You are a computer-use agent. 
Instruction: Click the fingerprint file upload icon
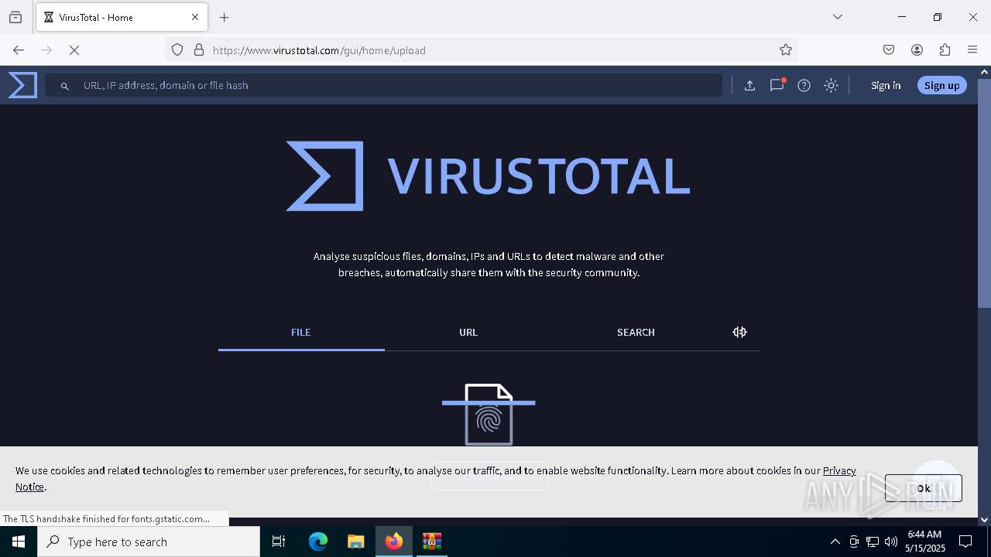click(x=489, y=415)
